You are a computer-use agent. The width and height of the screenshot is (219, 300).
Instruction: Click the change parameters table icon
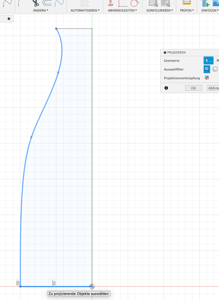click(x=166, y=3)
